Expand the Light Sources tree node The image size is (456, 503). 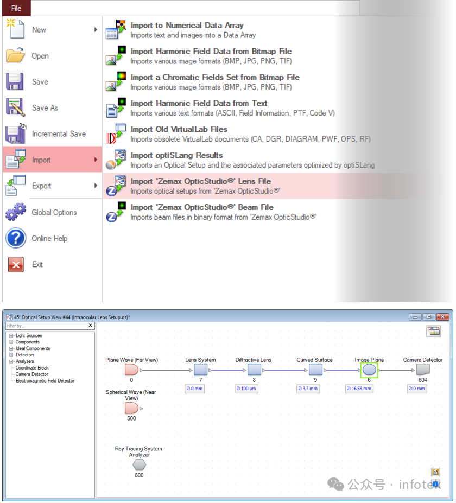click(11, 335)
